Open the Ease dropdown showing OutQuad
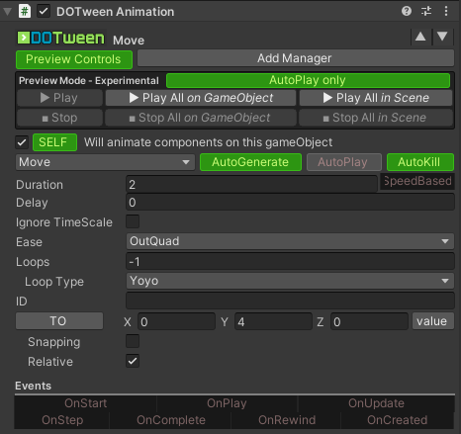 click(290, 241)
